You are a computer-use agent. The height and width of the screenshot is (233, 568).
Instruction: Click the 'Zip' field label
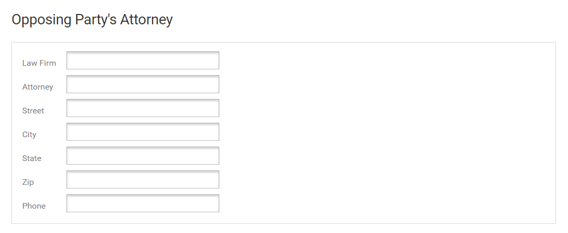coord(28,182)
